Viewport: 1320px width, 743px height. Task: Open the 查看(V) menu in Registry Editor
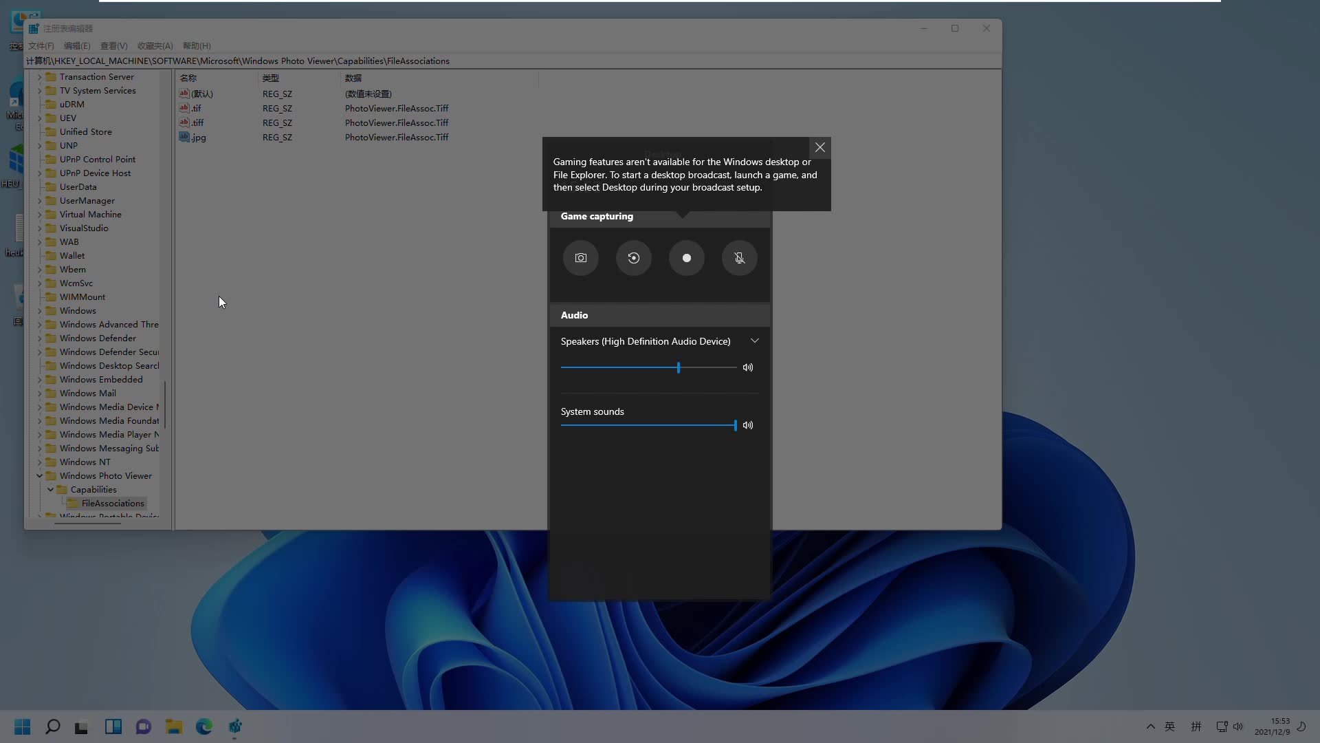114,45
